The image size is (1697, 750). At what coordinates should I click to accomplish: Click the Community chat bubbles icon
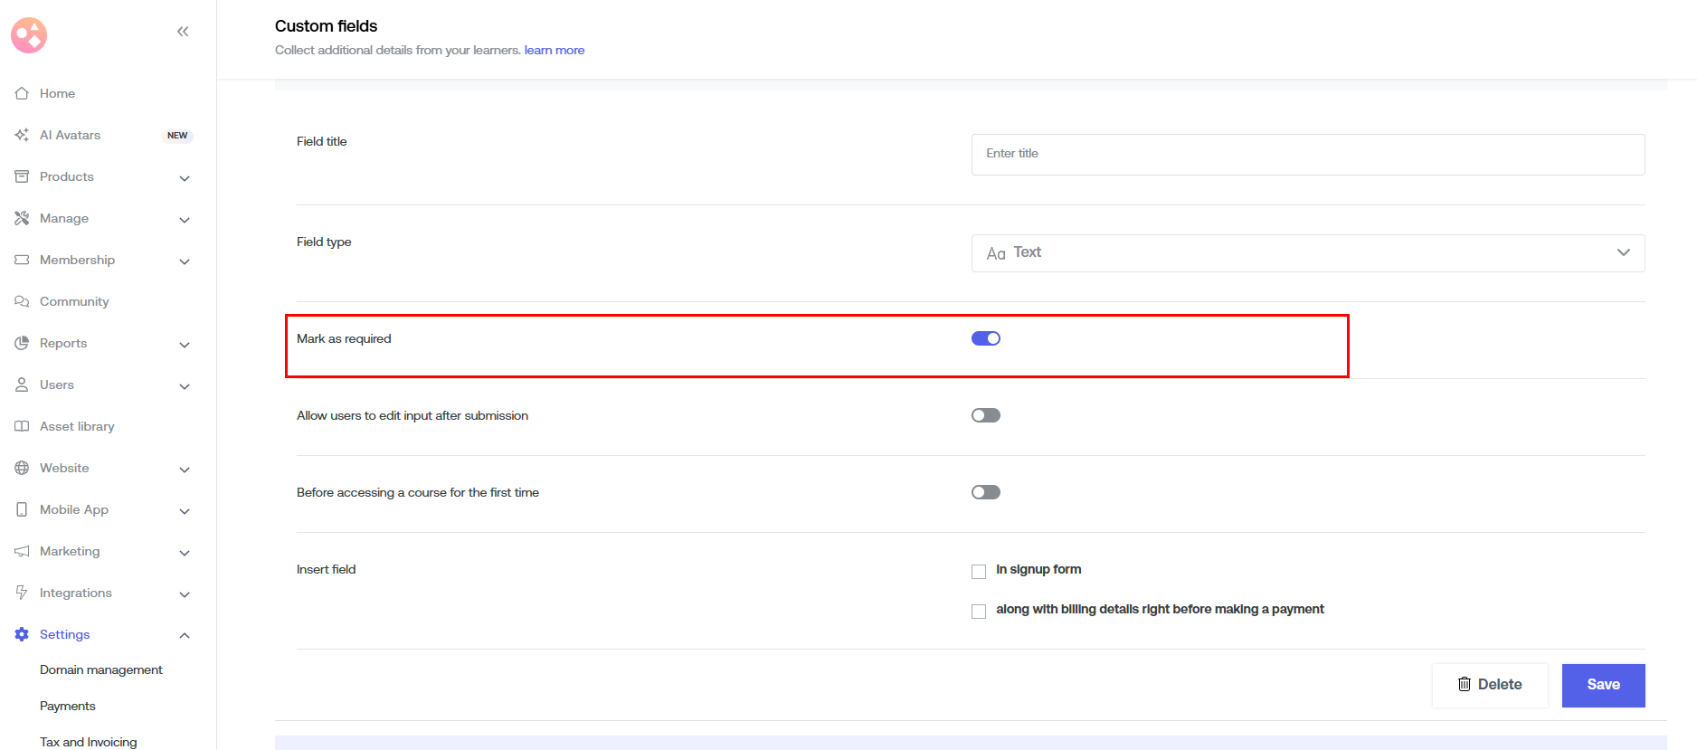click(22, 301)
